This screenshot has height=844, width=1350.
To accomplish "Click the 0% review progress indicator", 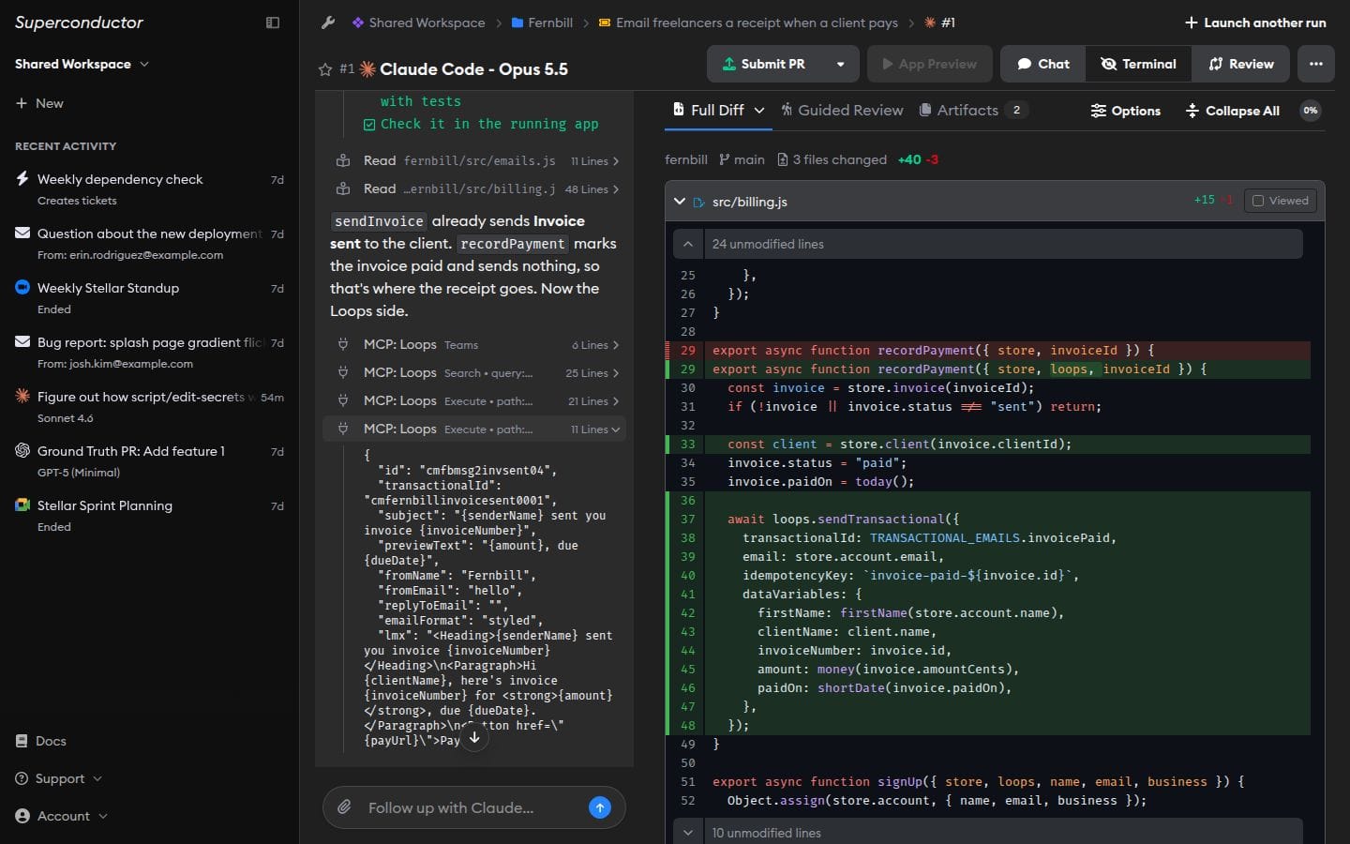I will [1311, 111].
